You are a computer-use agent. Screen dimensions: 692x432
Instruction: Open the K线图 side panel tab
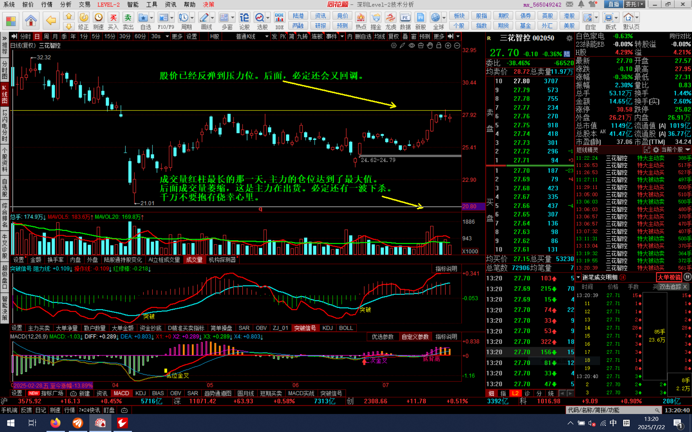pyautogui.click(x=4, y=94)
